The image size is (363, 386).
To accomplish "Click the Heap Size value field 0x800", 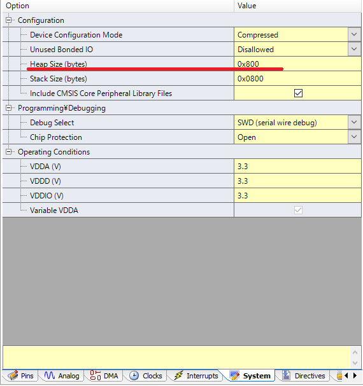I will pos(297,64).
